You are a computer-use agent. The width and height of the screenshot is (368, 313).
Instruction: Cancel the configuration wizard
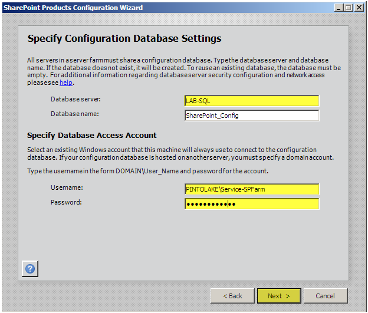pyautogui.click(x=326, y=296)
